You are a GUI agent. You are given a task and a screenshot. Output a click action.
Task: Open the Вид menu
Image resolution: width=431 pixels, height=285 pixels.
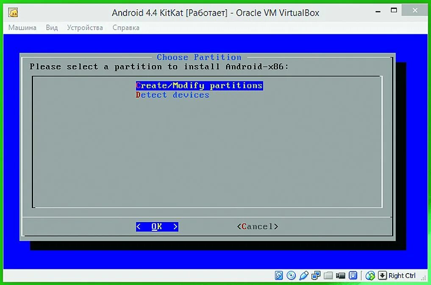(52, 28)
